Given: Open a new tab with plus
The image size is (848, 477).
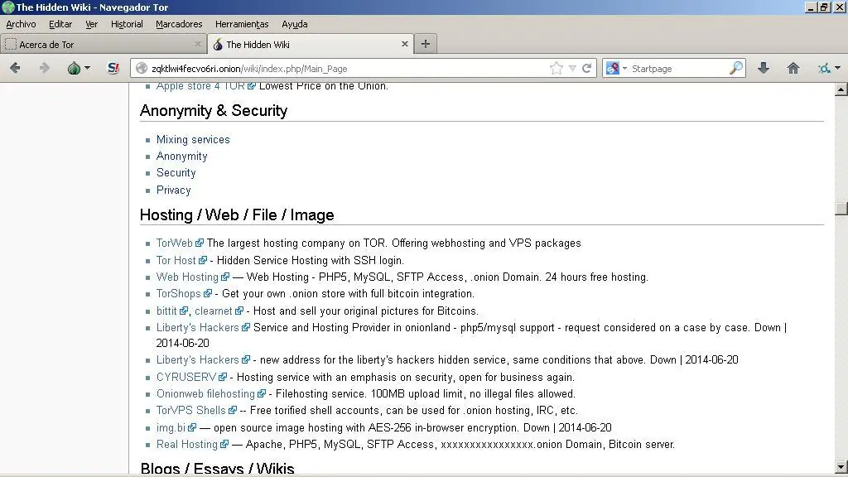Looking at the screenshot, I should pos(426,44).
